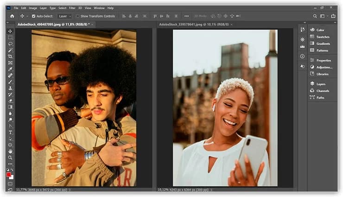Select the Clone Stamp tool
The width and height of the screenshot is (343, 197).
[10, 88]
